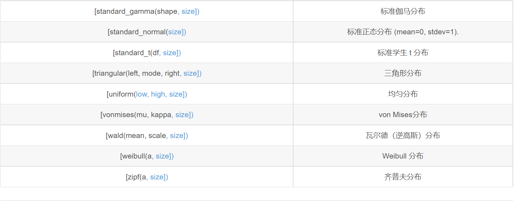Viewport: 516px width, 201px height.
Task: Click the Weibull 分布 description text
Action: coord(403,156)
